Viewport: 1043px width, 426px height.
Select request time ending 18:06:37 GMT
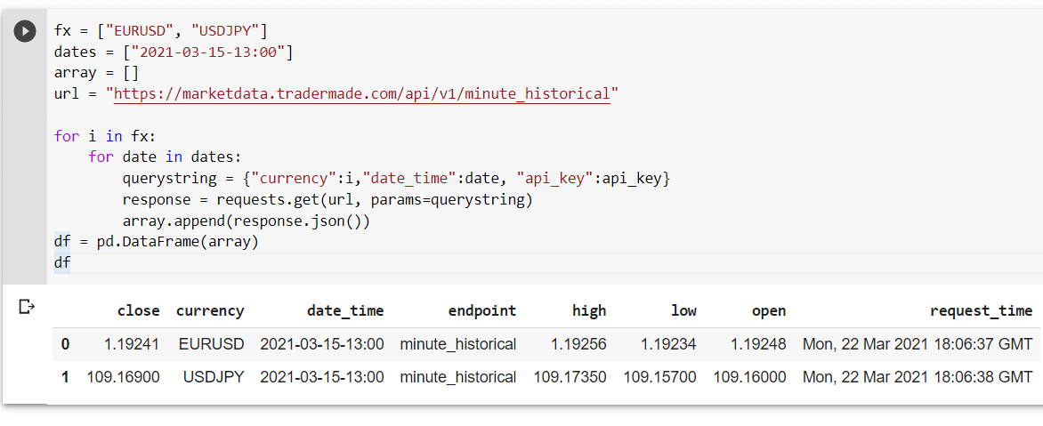point(918,344)
